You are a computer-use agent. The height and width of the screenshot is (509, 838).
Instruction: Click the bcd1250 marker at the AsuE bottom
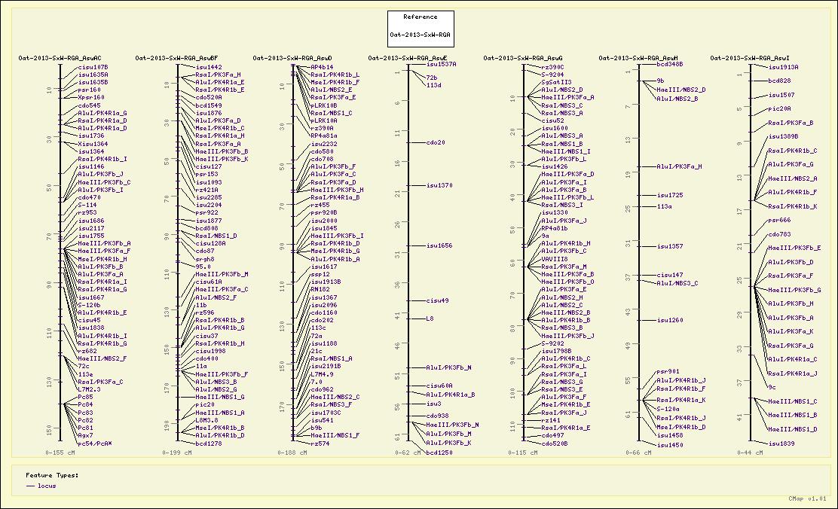(x=439, y=453)
